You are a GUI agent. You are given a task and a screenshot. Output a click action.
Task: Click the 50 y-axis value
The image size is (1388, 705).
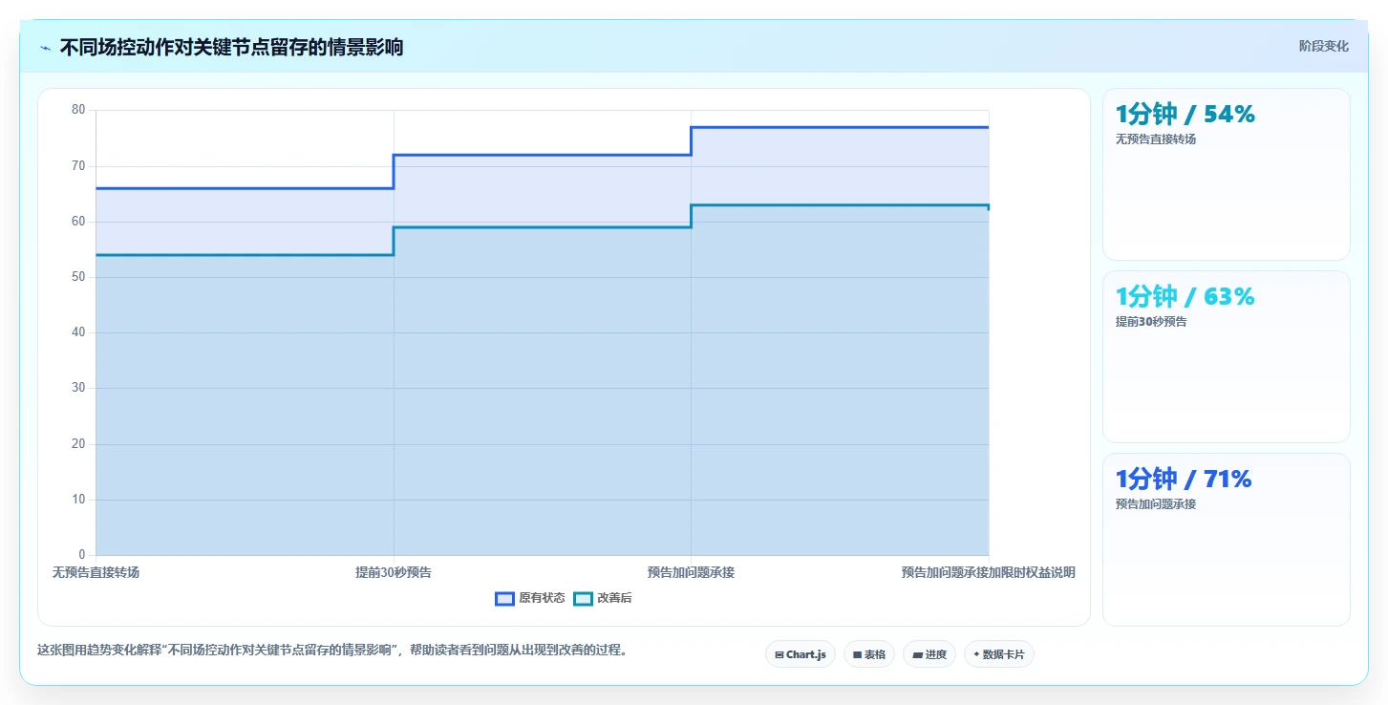(x=78, y=277)
